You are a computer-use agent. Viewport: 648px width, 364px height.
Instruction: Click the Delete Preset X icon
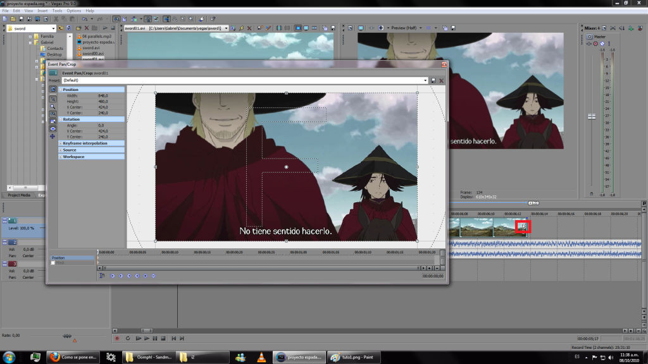coord(441,80)
